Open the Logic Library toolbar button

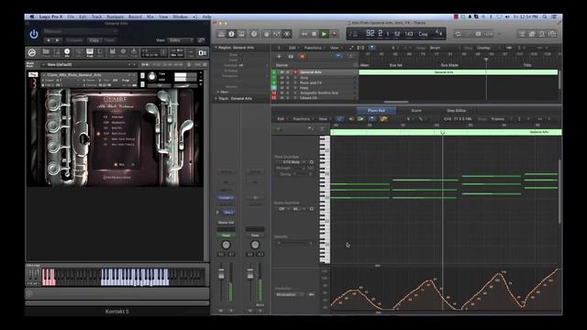(221, 34)
